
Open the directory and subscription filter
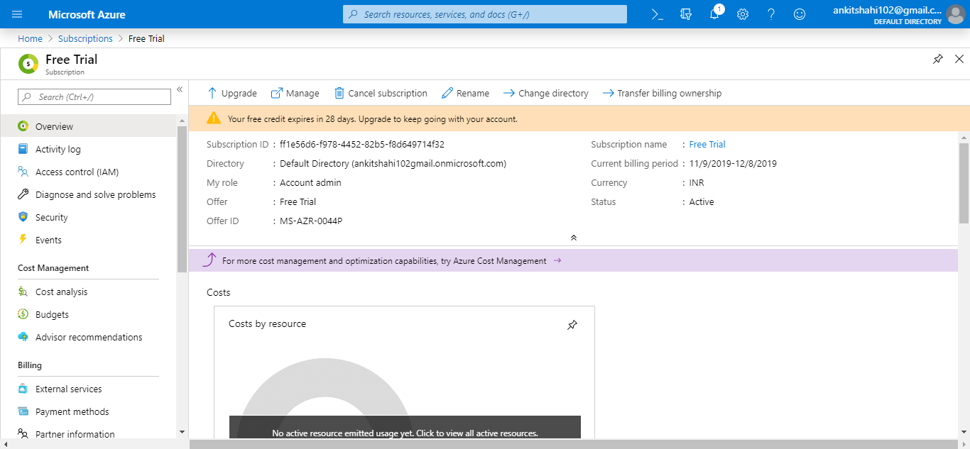click(685, 13)
